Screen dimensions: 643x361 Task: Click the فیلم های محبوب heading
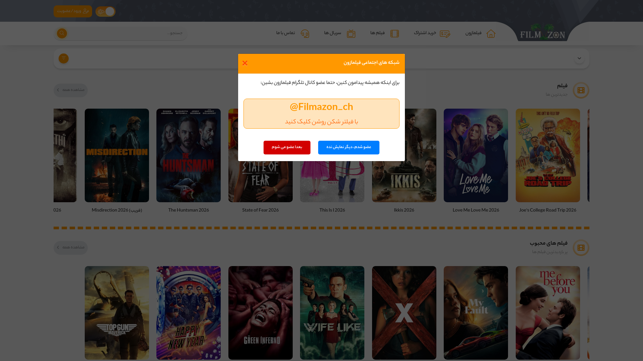(549, 243)
